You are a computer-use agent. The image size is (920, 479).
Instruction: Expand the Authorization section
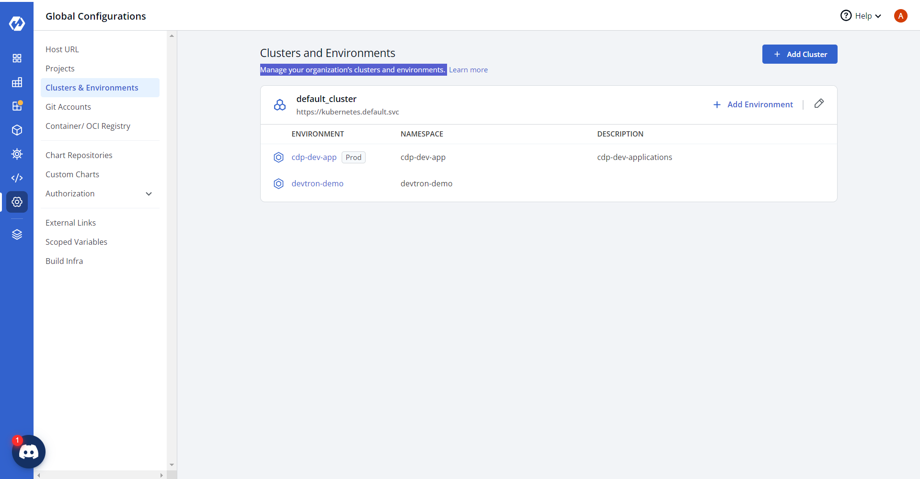pyautogui.click(x=149, y=194)
